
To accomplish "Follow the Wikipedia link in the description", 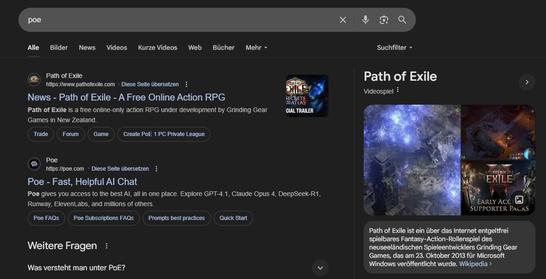I will pos(475,264).
